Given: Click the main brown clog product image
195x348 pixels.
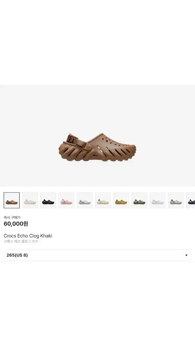Looking at the screenshot, I should coord(97,147).
